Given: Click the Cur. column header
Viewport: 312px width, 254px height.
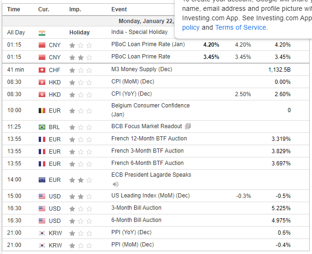Looking at the screenshot, I should 44,9.
